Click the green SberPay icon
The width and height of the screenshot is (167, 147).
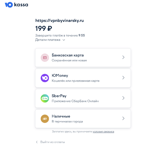tap(45, 98)
